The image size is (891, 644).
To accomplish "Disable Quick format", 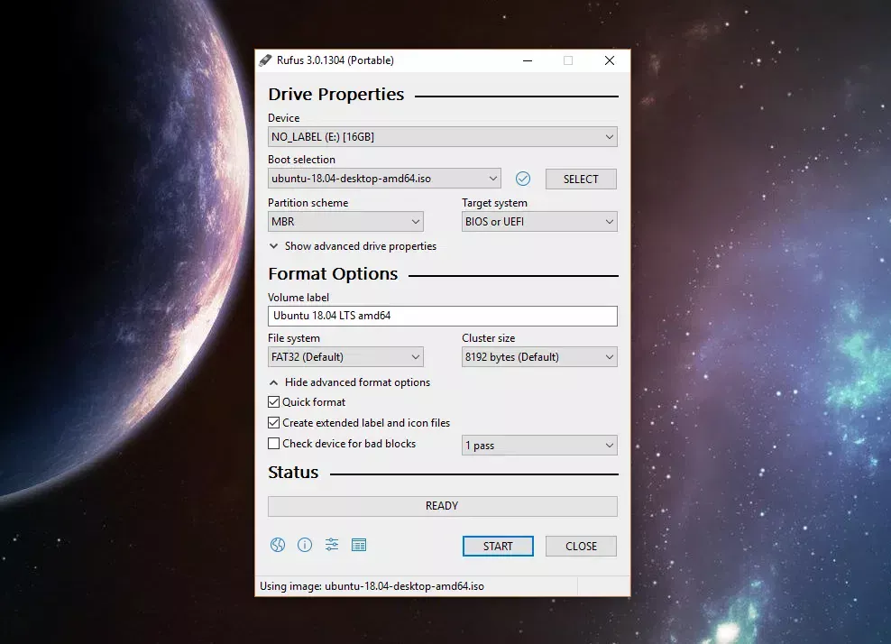I will click(274, 402).
